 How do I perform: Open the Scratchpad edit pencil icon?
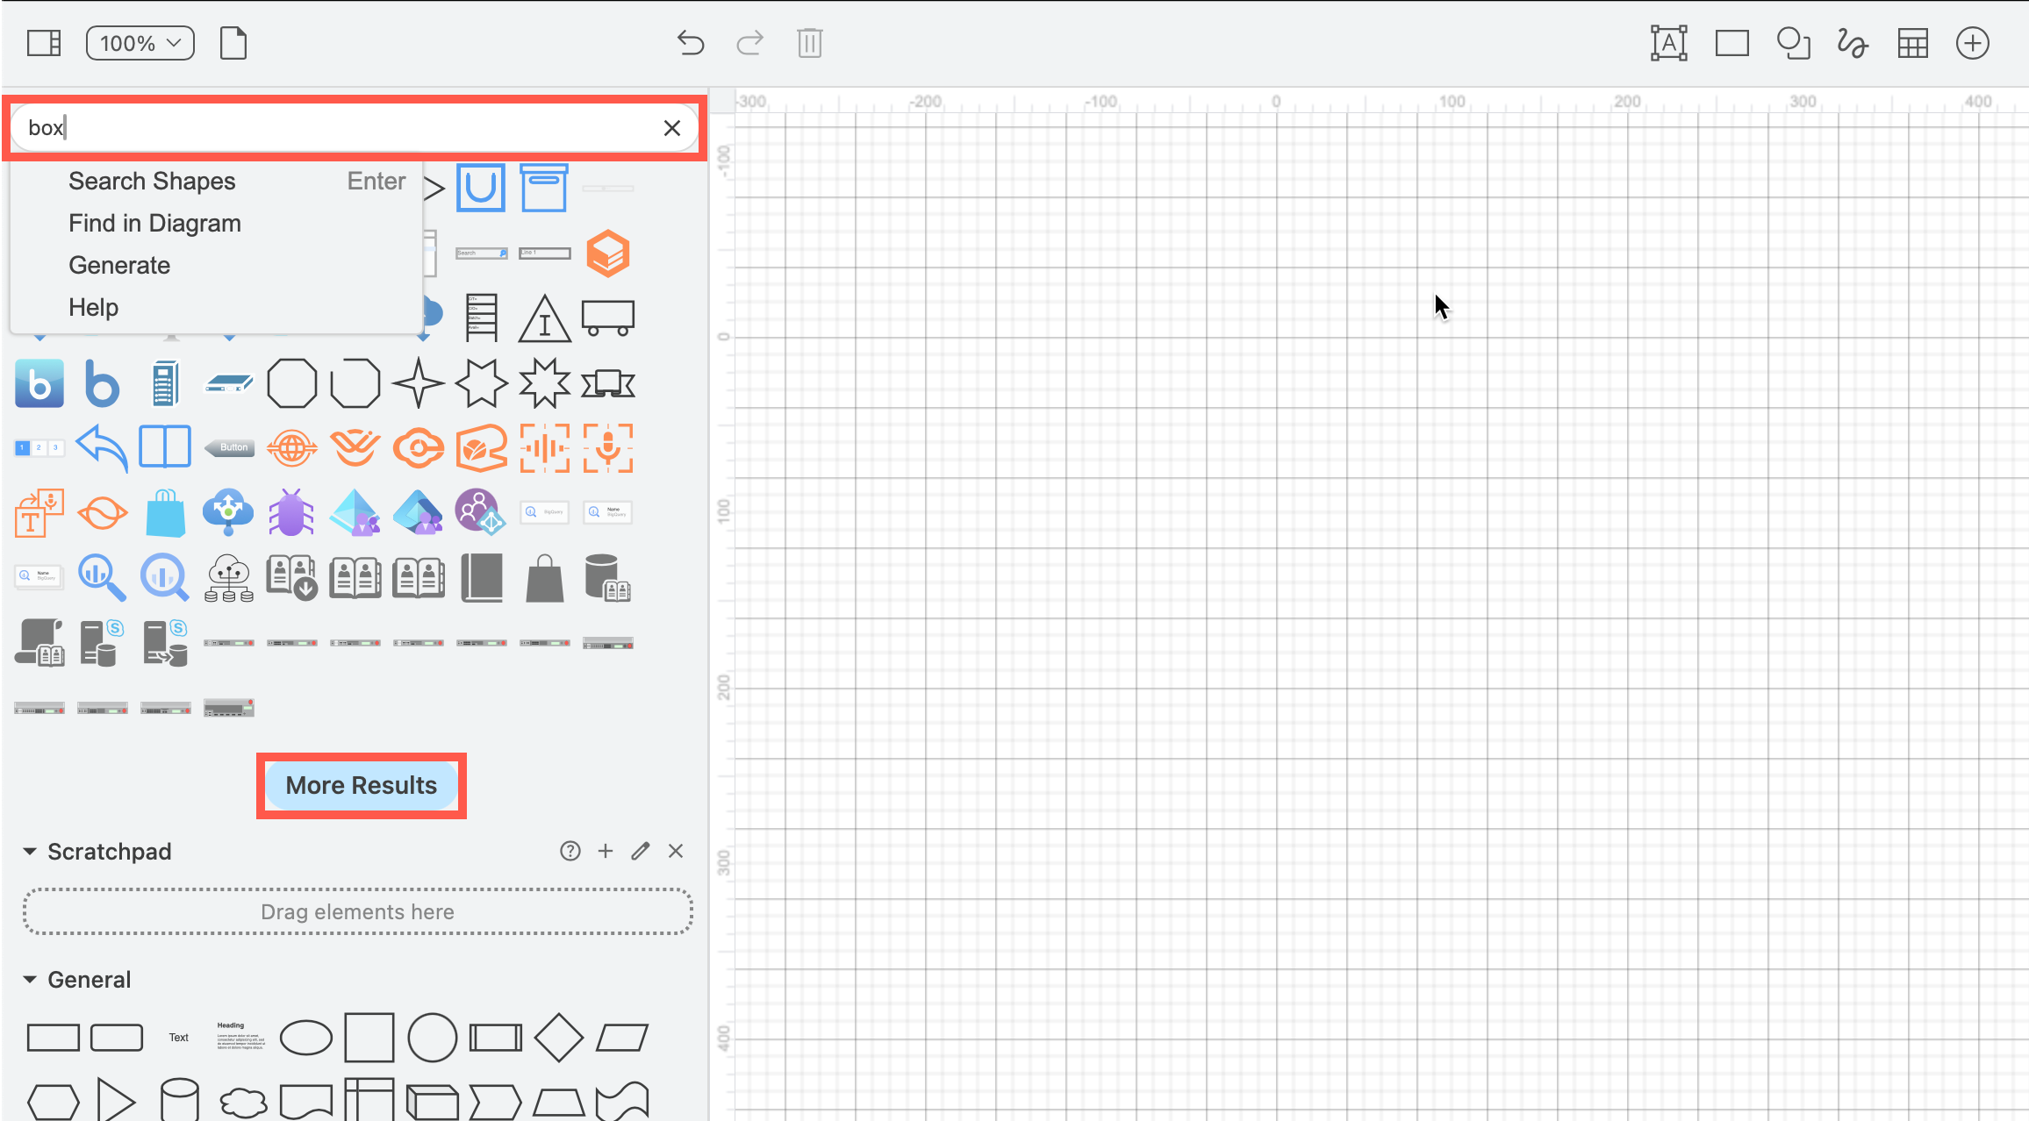click(x=640, y=851)
